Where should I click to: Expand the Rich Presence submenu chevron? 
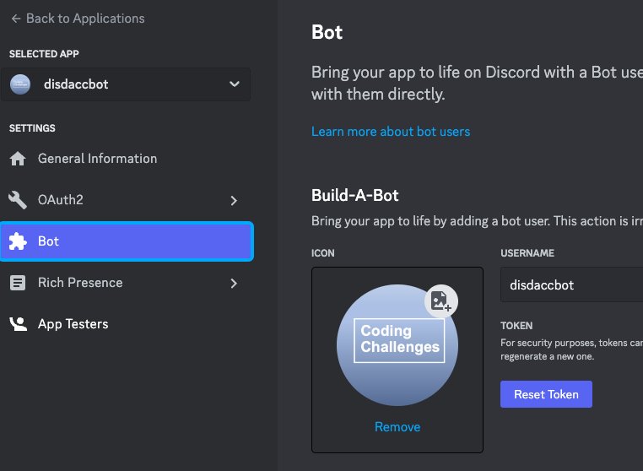click(234, 284)
